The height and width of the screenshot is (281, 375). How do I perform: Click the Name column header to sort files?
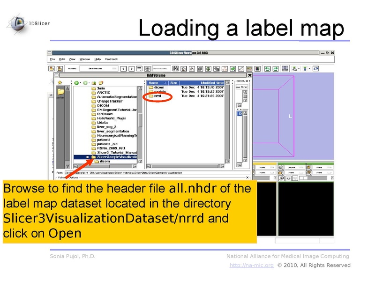pos(153,82)
